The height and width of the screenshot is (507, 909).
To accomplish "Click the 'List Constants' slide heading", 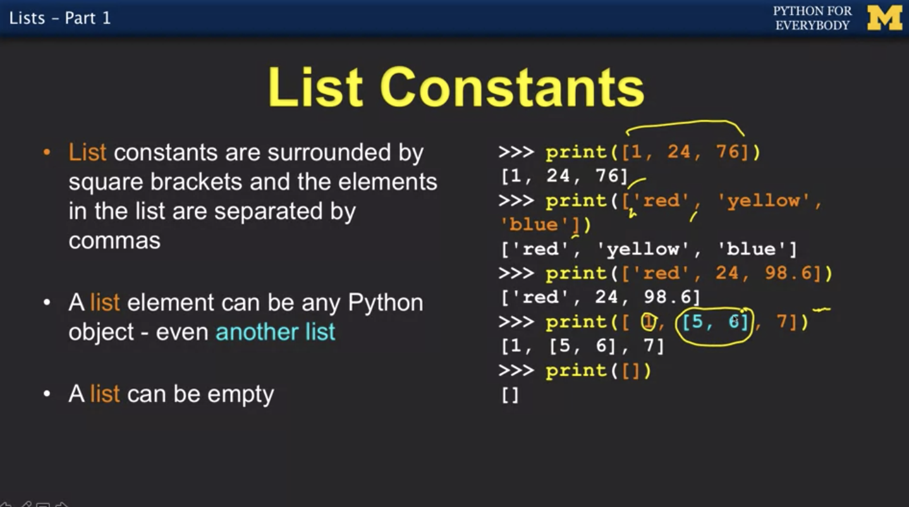I will click(456, 87).
